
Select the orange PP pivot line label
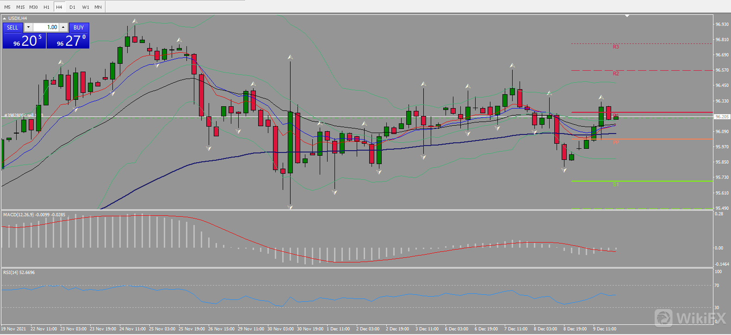(616, 142)
